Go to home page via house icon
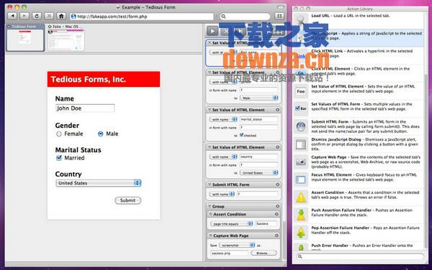This screenshot has width=432, height=270. tap(61, 16)
